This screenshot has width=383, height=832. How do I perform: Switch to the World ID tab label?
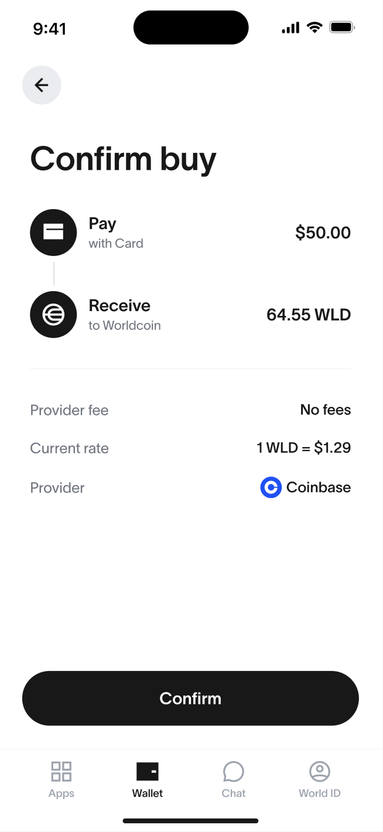coord(320,793)
